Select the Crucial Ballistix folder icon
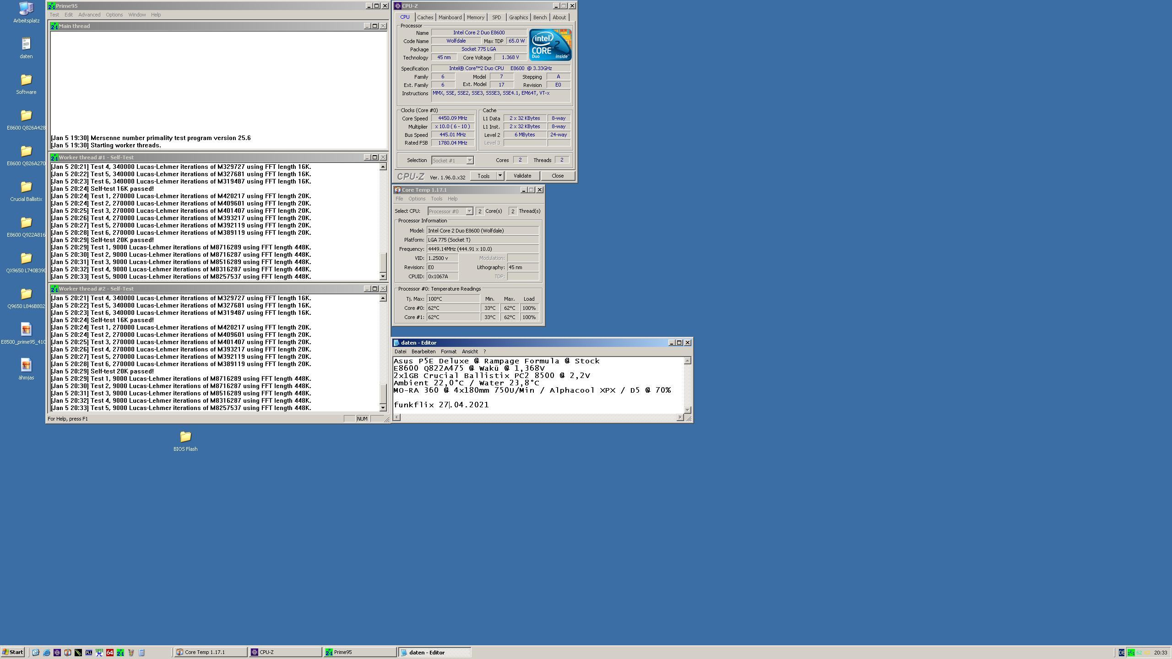Image resolution: width=1172 pixels, height=659 pixels. [x=26, y=191]
